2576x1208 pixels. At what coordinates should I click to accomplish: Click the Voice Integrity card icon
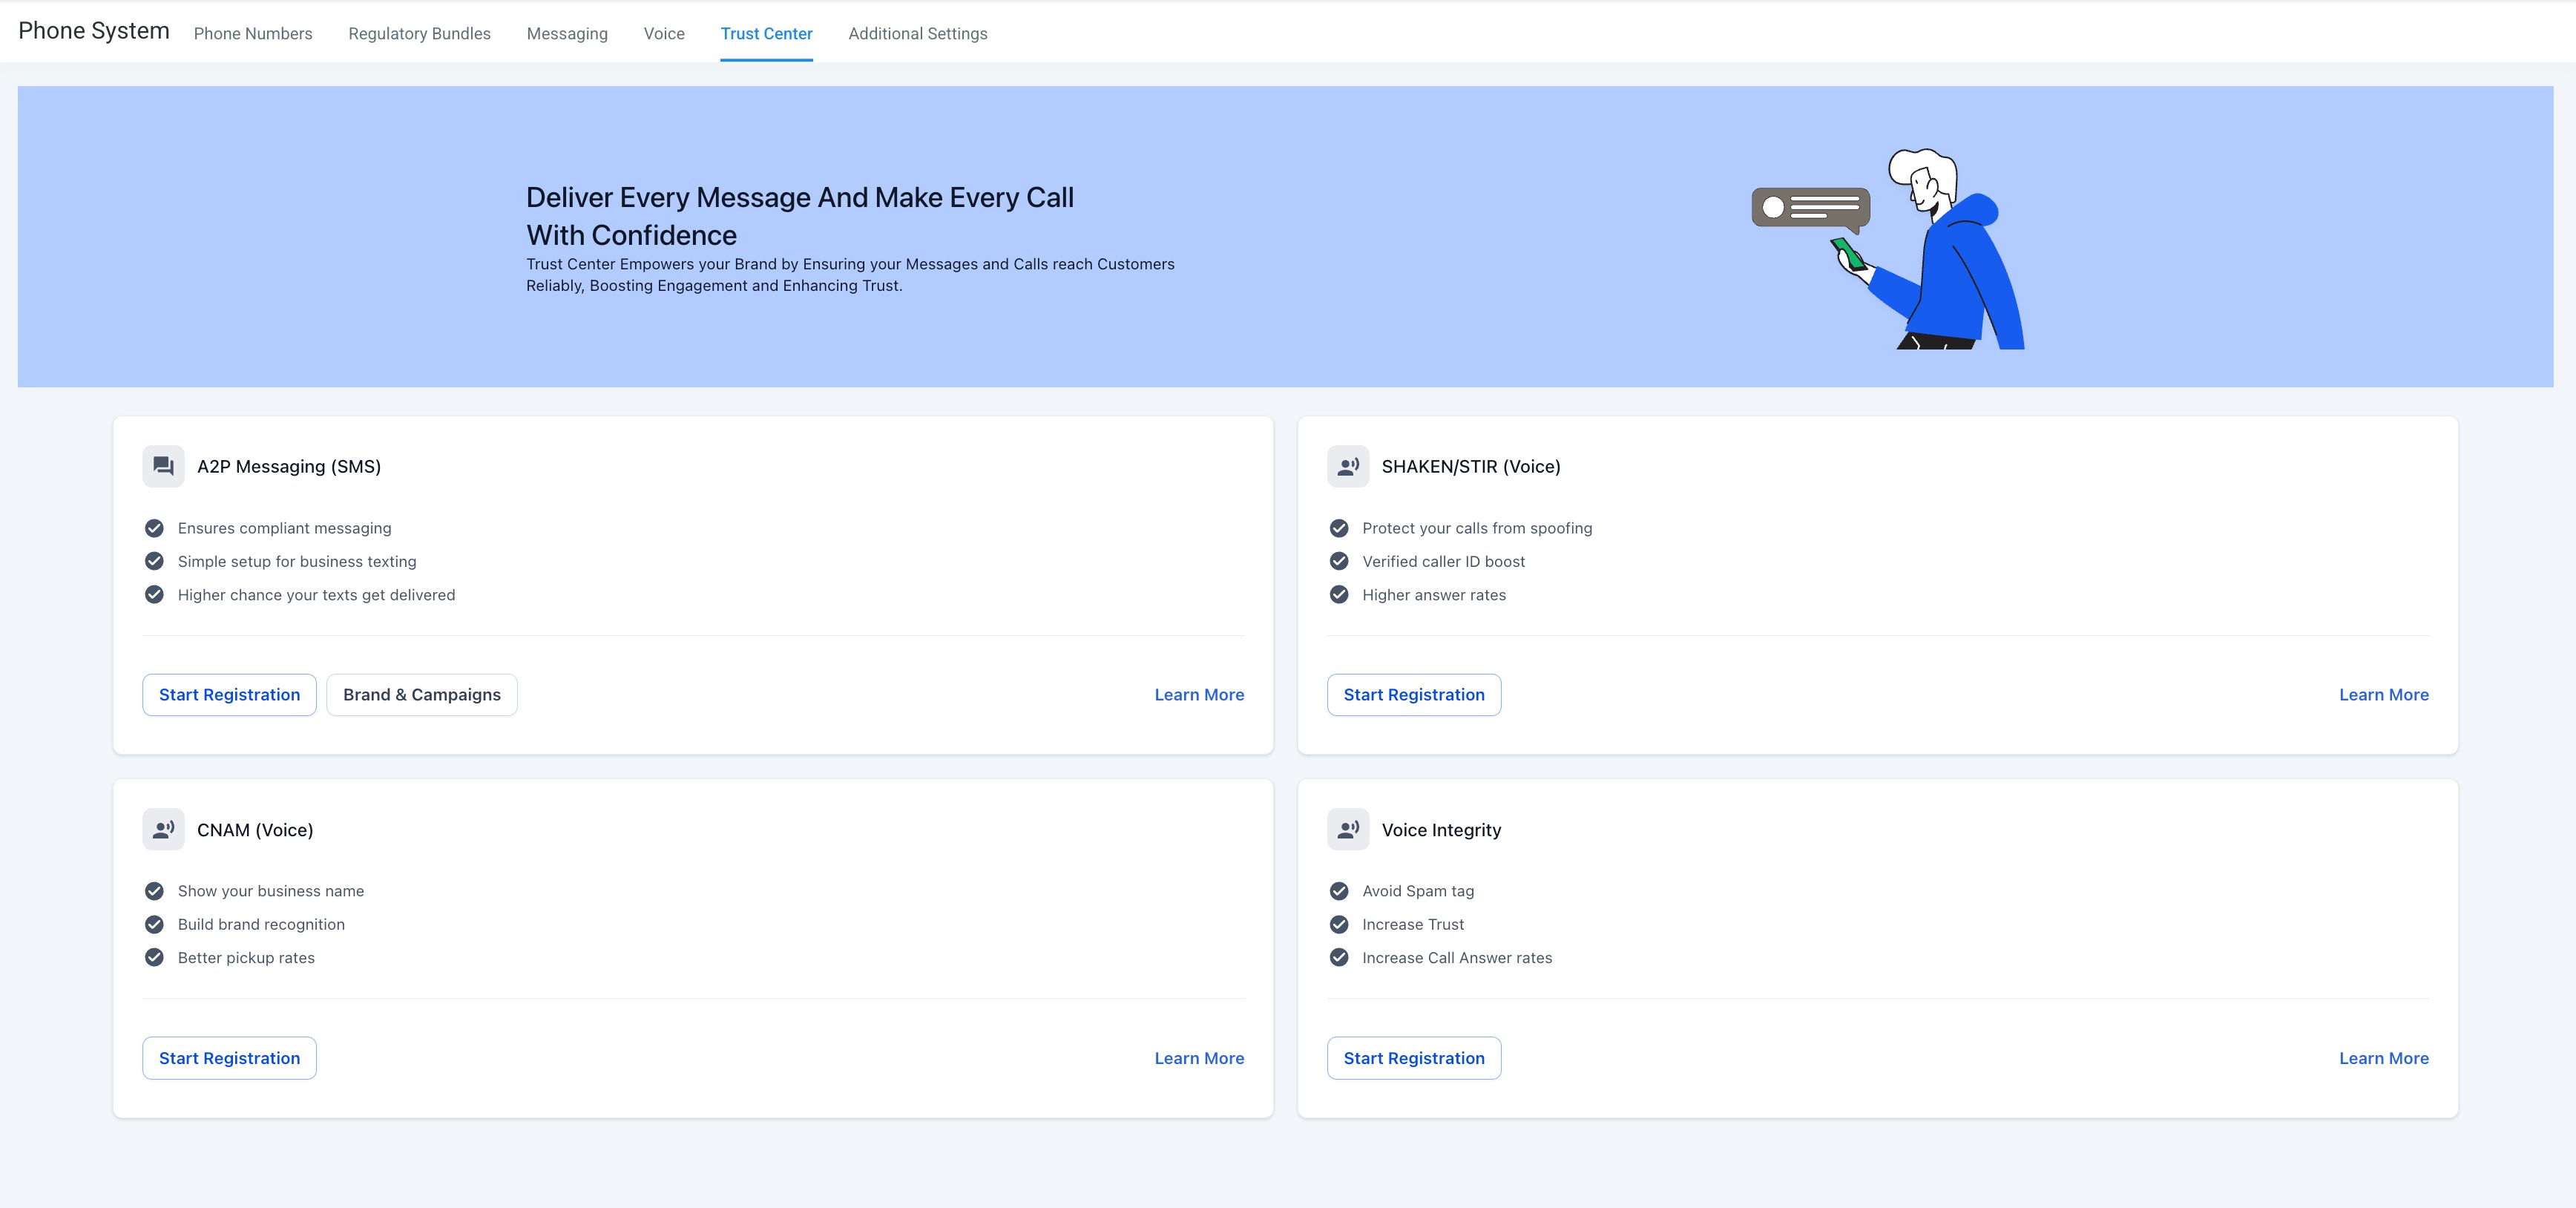[x=1348, y=829]
